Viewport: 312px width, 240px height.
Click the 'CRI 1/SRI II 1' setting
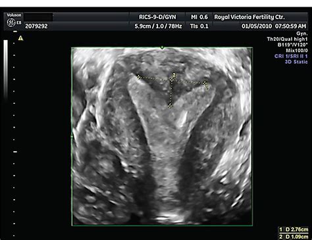pos(291,57)
